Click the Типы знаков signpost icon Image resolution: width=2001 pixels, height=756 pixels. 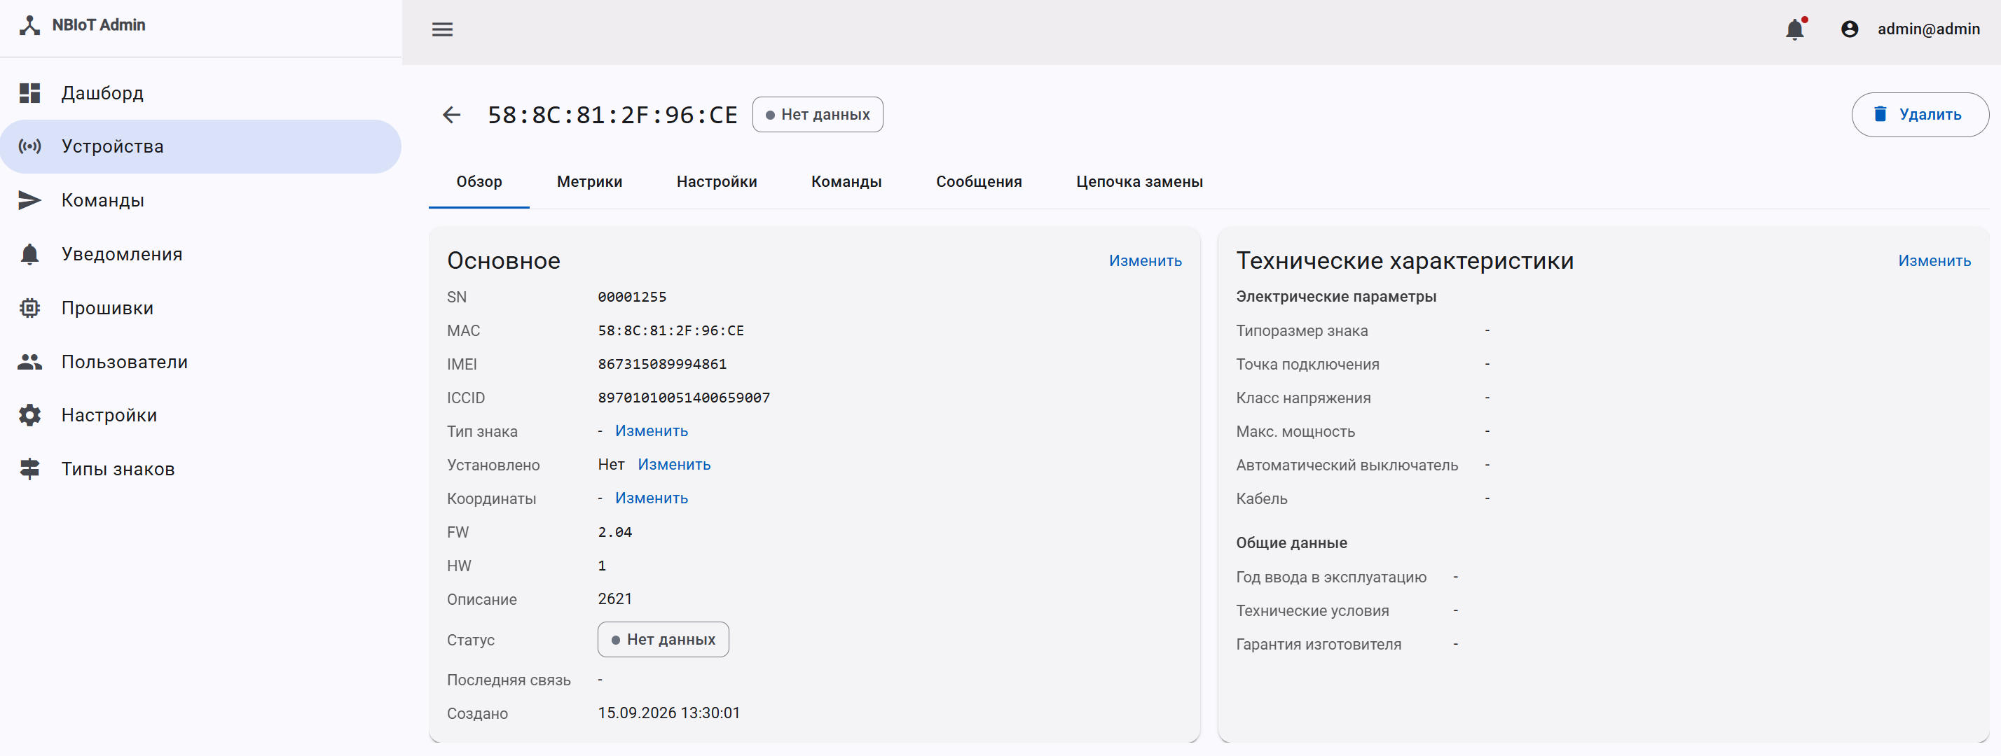[29, 469]
